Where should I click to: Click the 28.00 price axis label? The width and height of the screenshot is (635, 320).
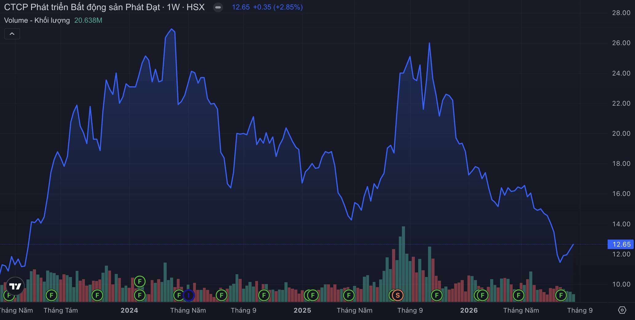point(621,13)
